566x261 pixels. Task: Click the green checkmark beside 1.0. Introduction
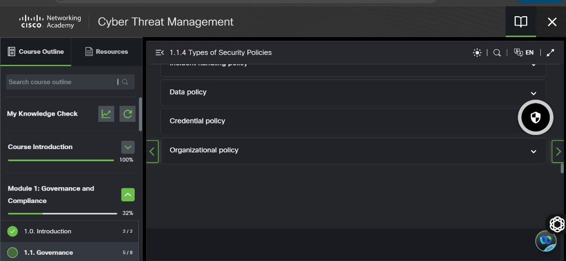pos(13,231)
